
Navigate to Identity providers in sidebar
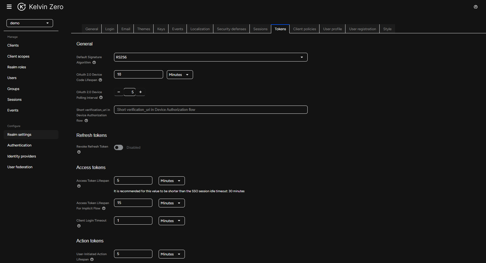tap(21, 156)
